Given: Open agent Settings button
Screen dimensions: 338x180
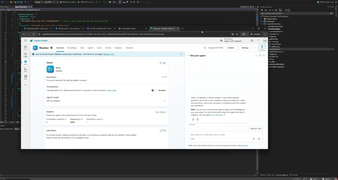Looking at the screenshot, I should point(245,48).
